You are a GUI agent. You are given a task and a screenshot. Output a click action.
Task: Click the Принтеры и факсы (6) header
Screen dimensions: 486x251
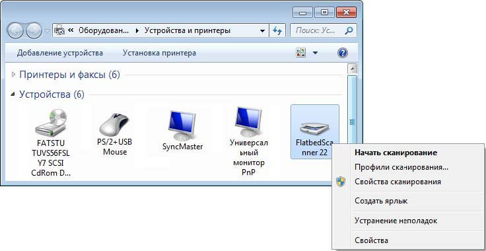[x=69, y=75]
